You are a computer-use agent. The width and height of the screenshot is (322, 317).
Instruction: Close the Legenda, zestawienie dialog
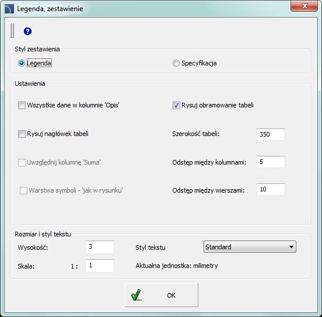[x=304, y=6]
